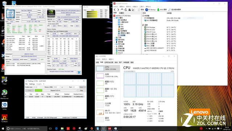Collapse Computer node in AIDA64 tree

tap(115, 18)
